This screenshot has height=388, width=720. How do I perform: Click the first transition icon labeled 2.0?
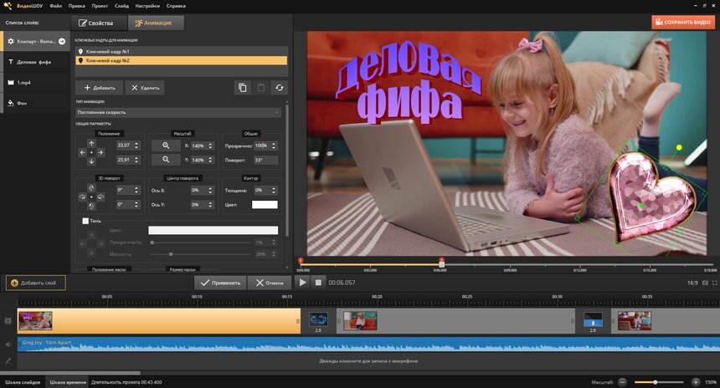[x=318, y=319]
